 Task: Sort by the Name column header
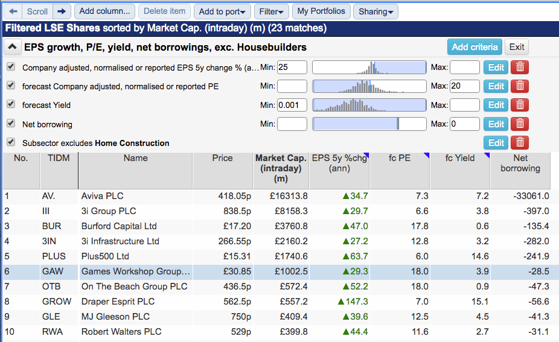[135, 170]
